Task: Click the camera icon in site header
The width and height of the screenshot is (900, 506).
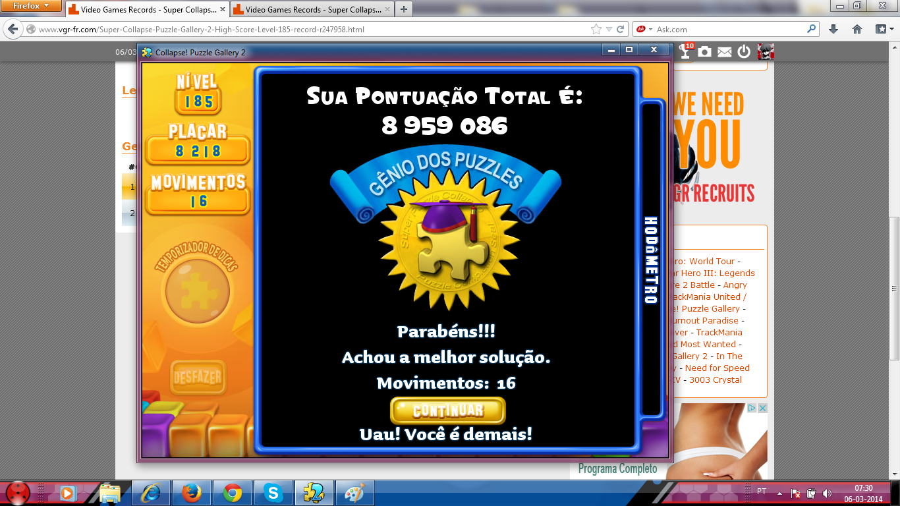Action: coord(705,52)
